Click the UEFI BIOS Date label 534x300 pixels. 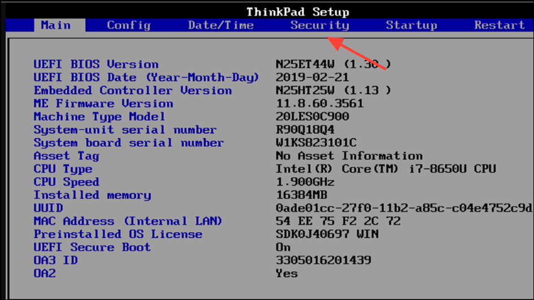[146, 78]
